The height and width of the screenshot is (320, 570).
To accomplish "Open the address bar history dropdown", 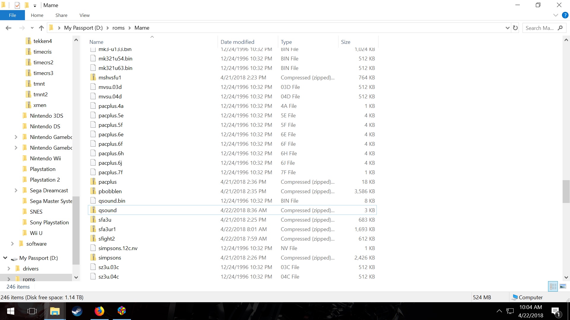I will 507,28.
